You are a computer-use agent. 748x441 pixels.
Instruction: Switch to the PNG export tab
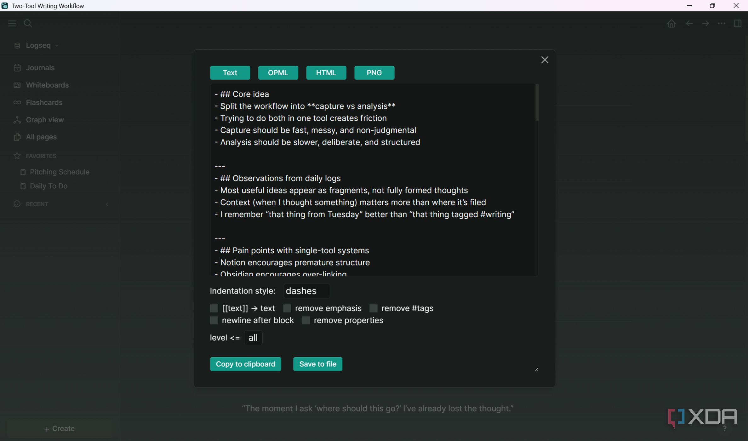click(x=374, y=73)
